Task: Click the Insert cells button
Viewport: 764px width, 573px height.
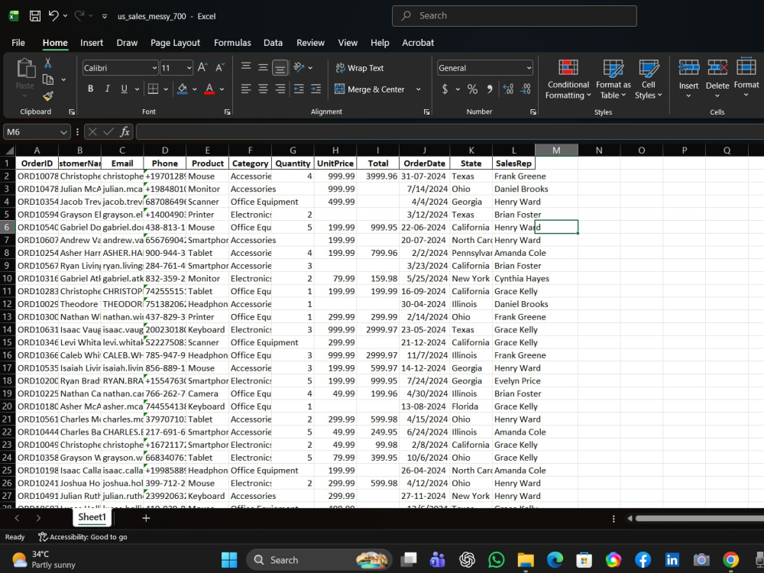Action: [688, 78]
